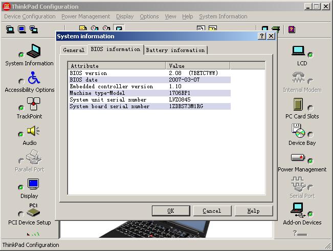This screenshot has height=251, width=333.
Task: Toggle the status light beside Accessibility Options
Action: (21, 81)
